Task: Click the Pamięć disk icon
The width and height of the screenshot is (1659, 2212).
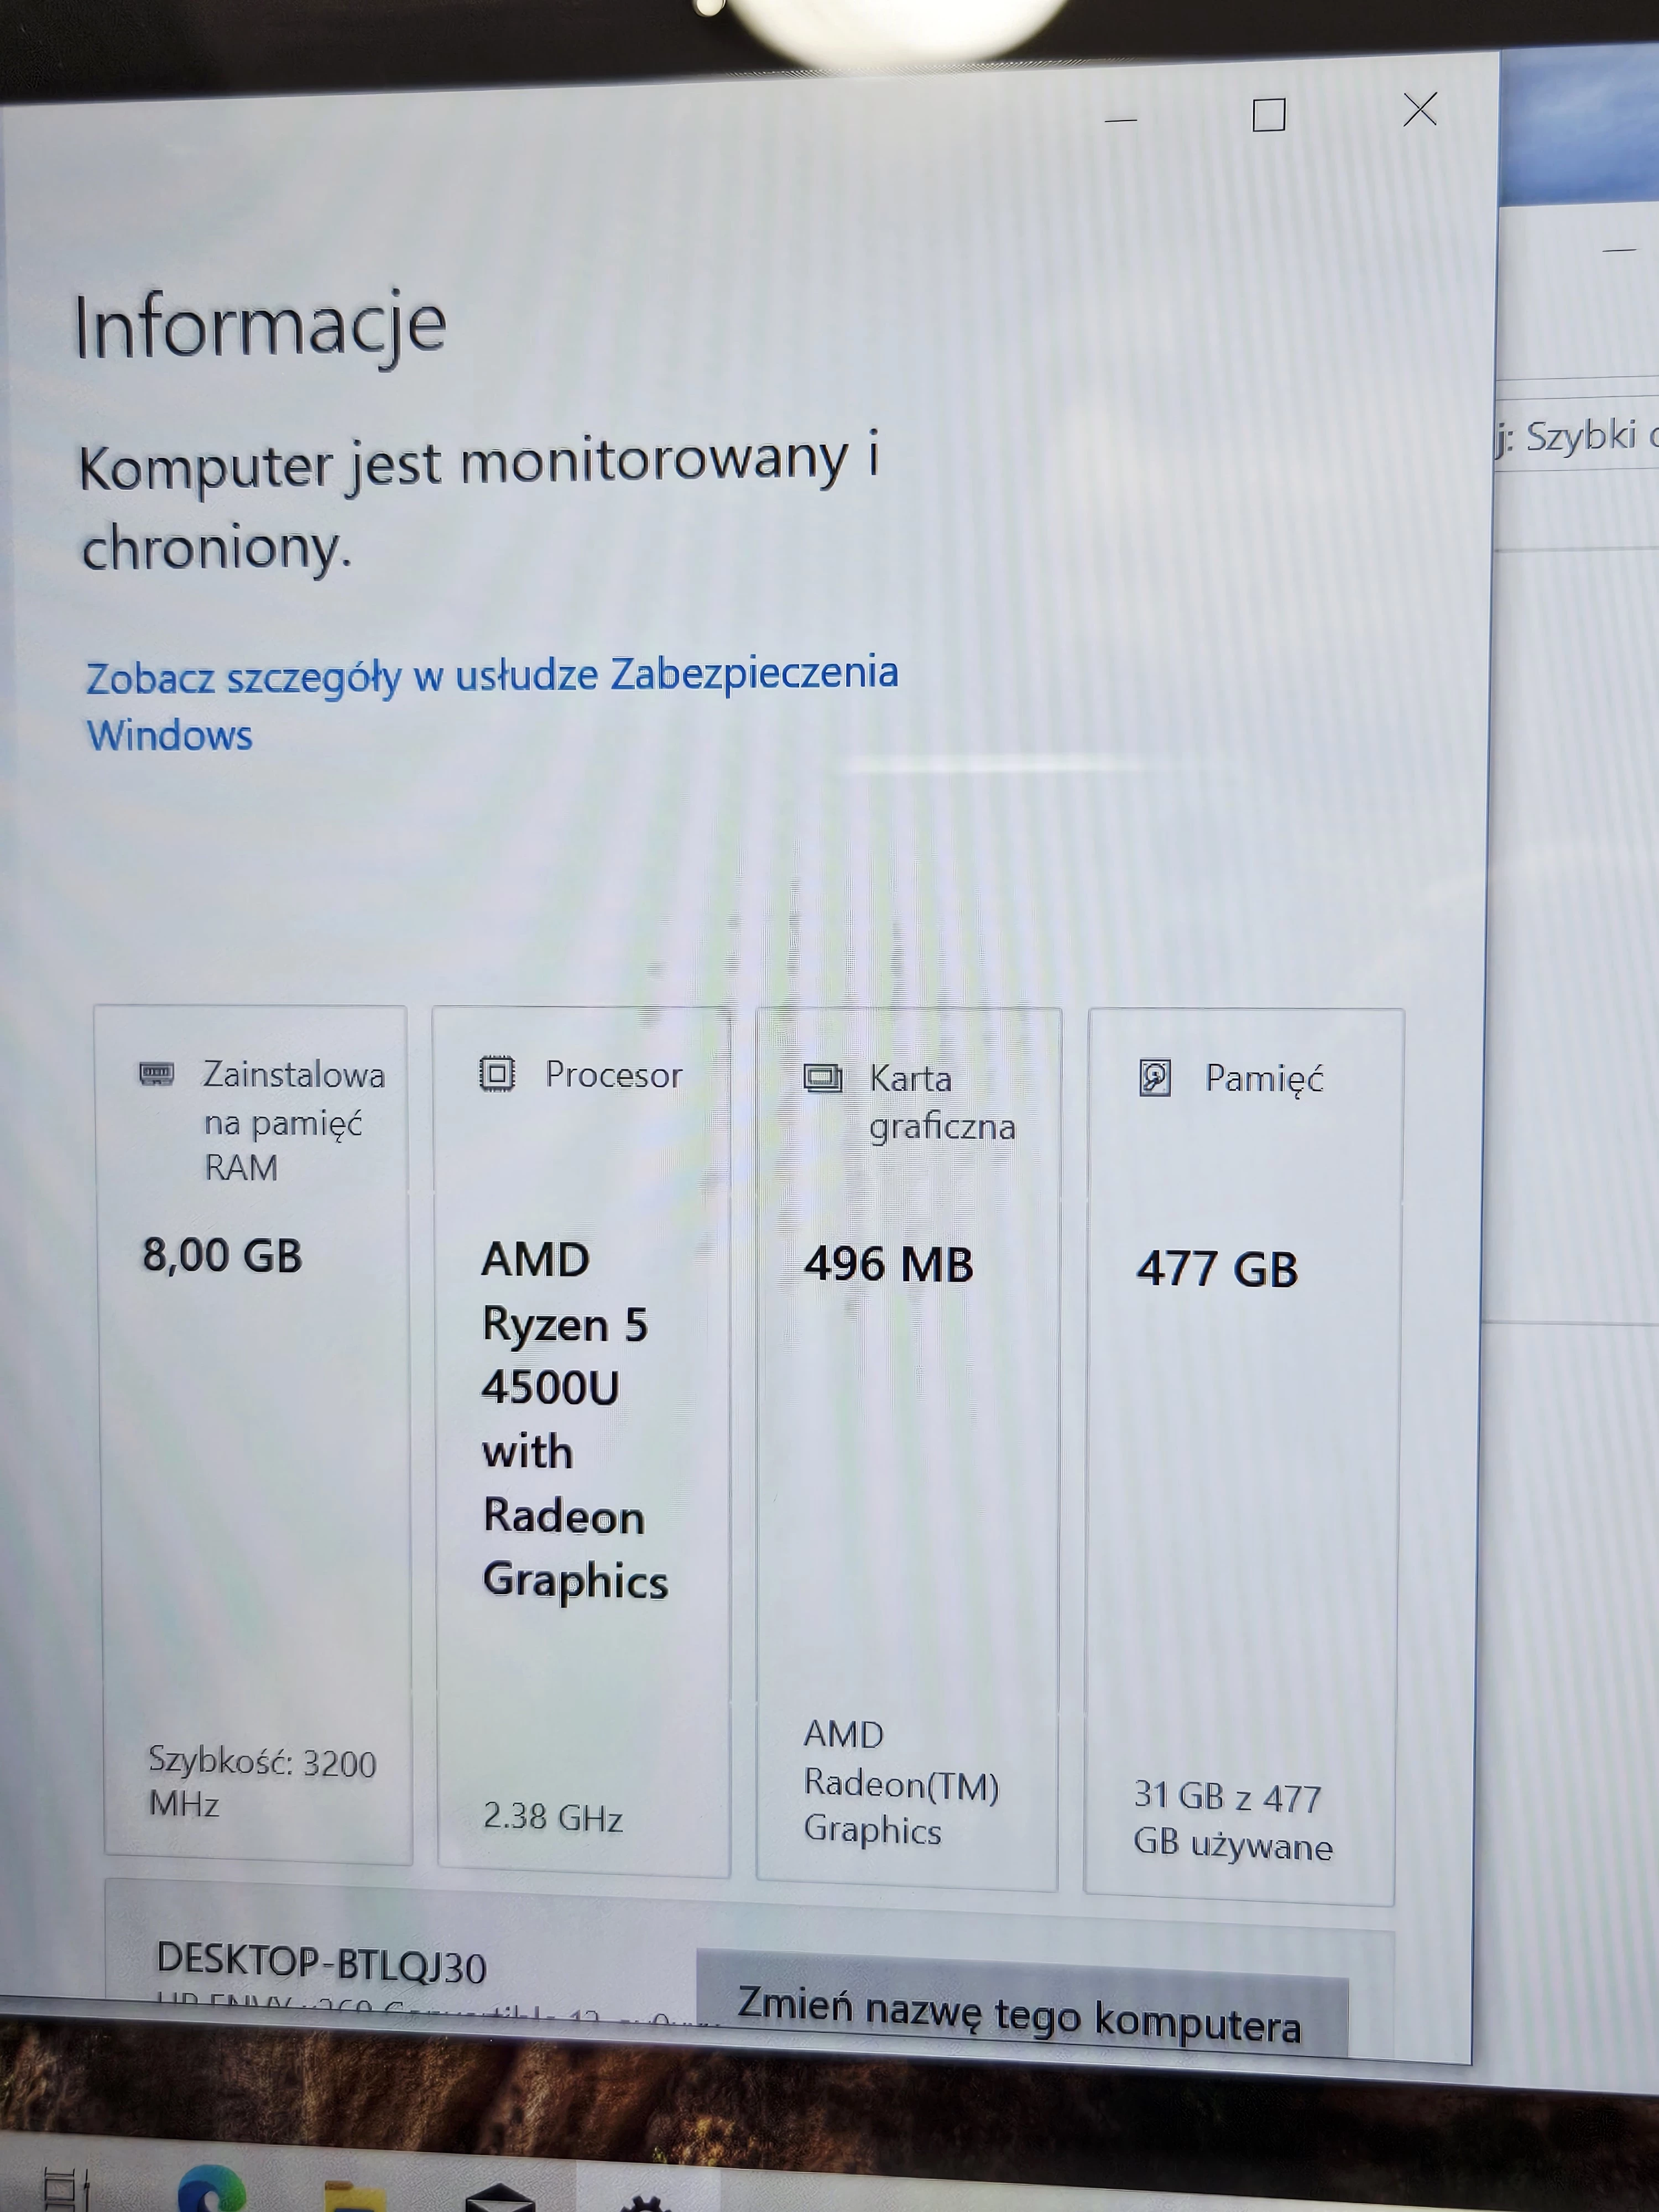Action: 1155,1079
